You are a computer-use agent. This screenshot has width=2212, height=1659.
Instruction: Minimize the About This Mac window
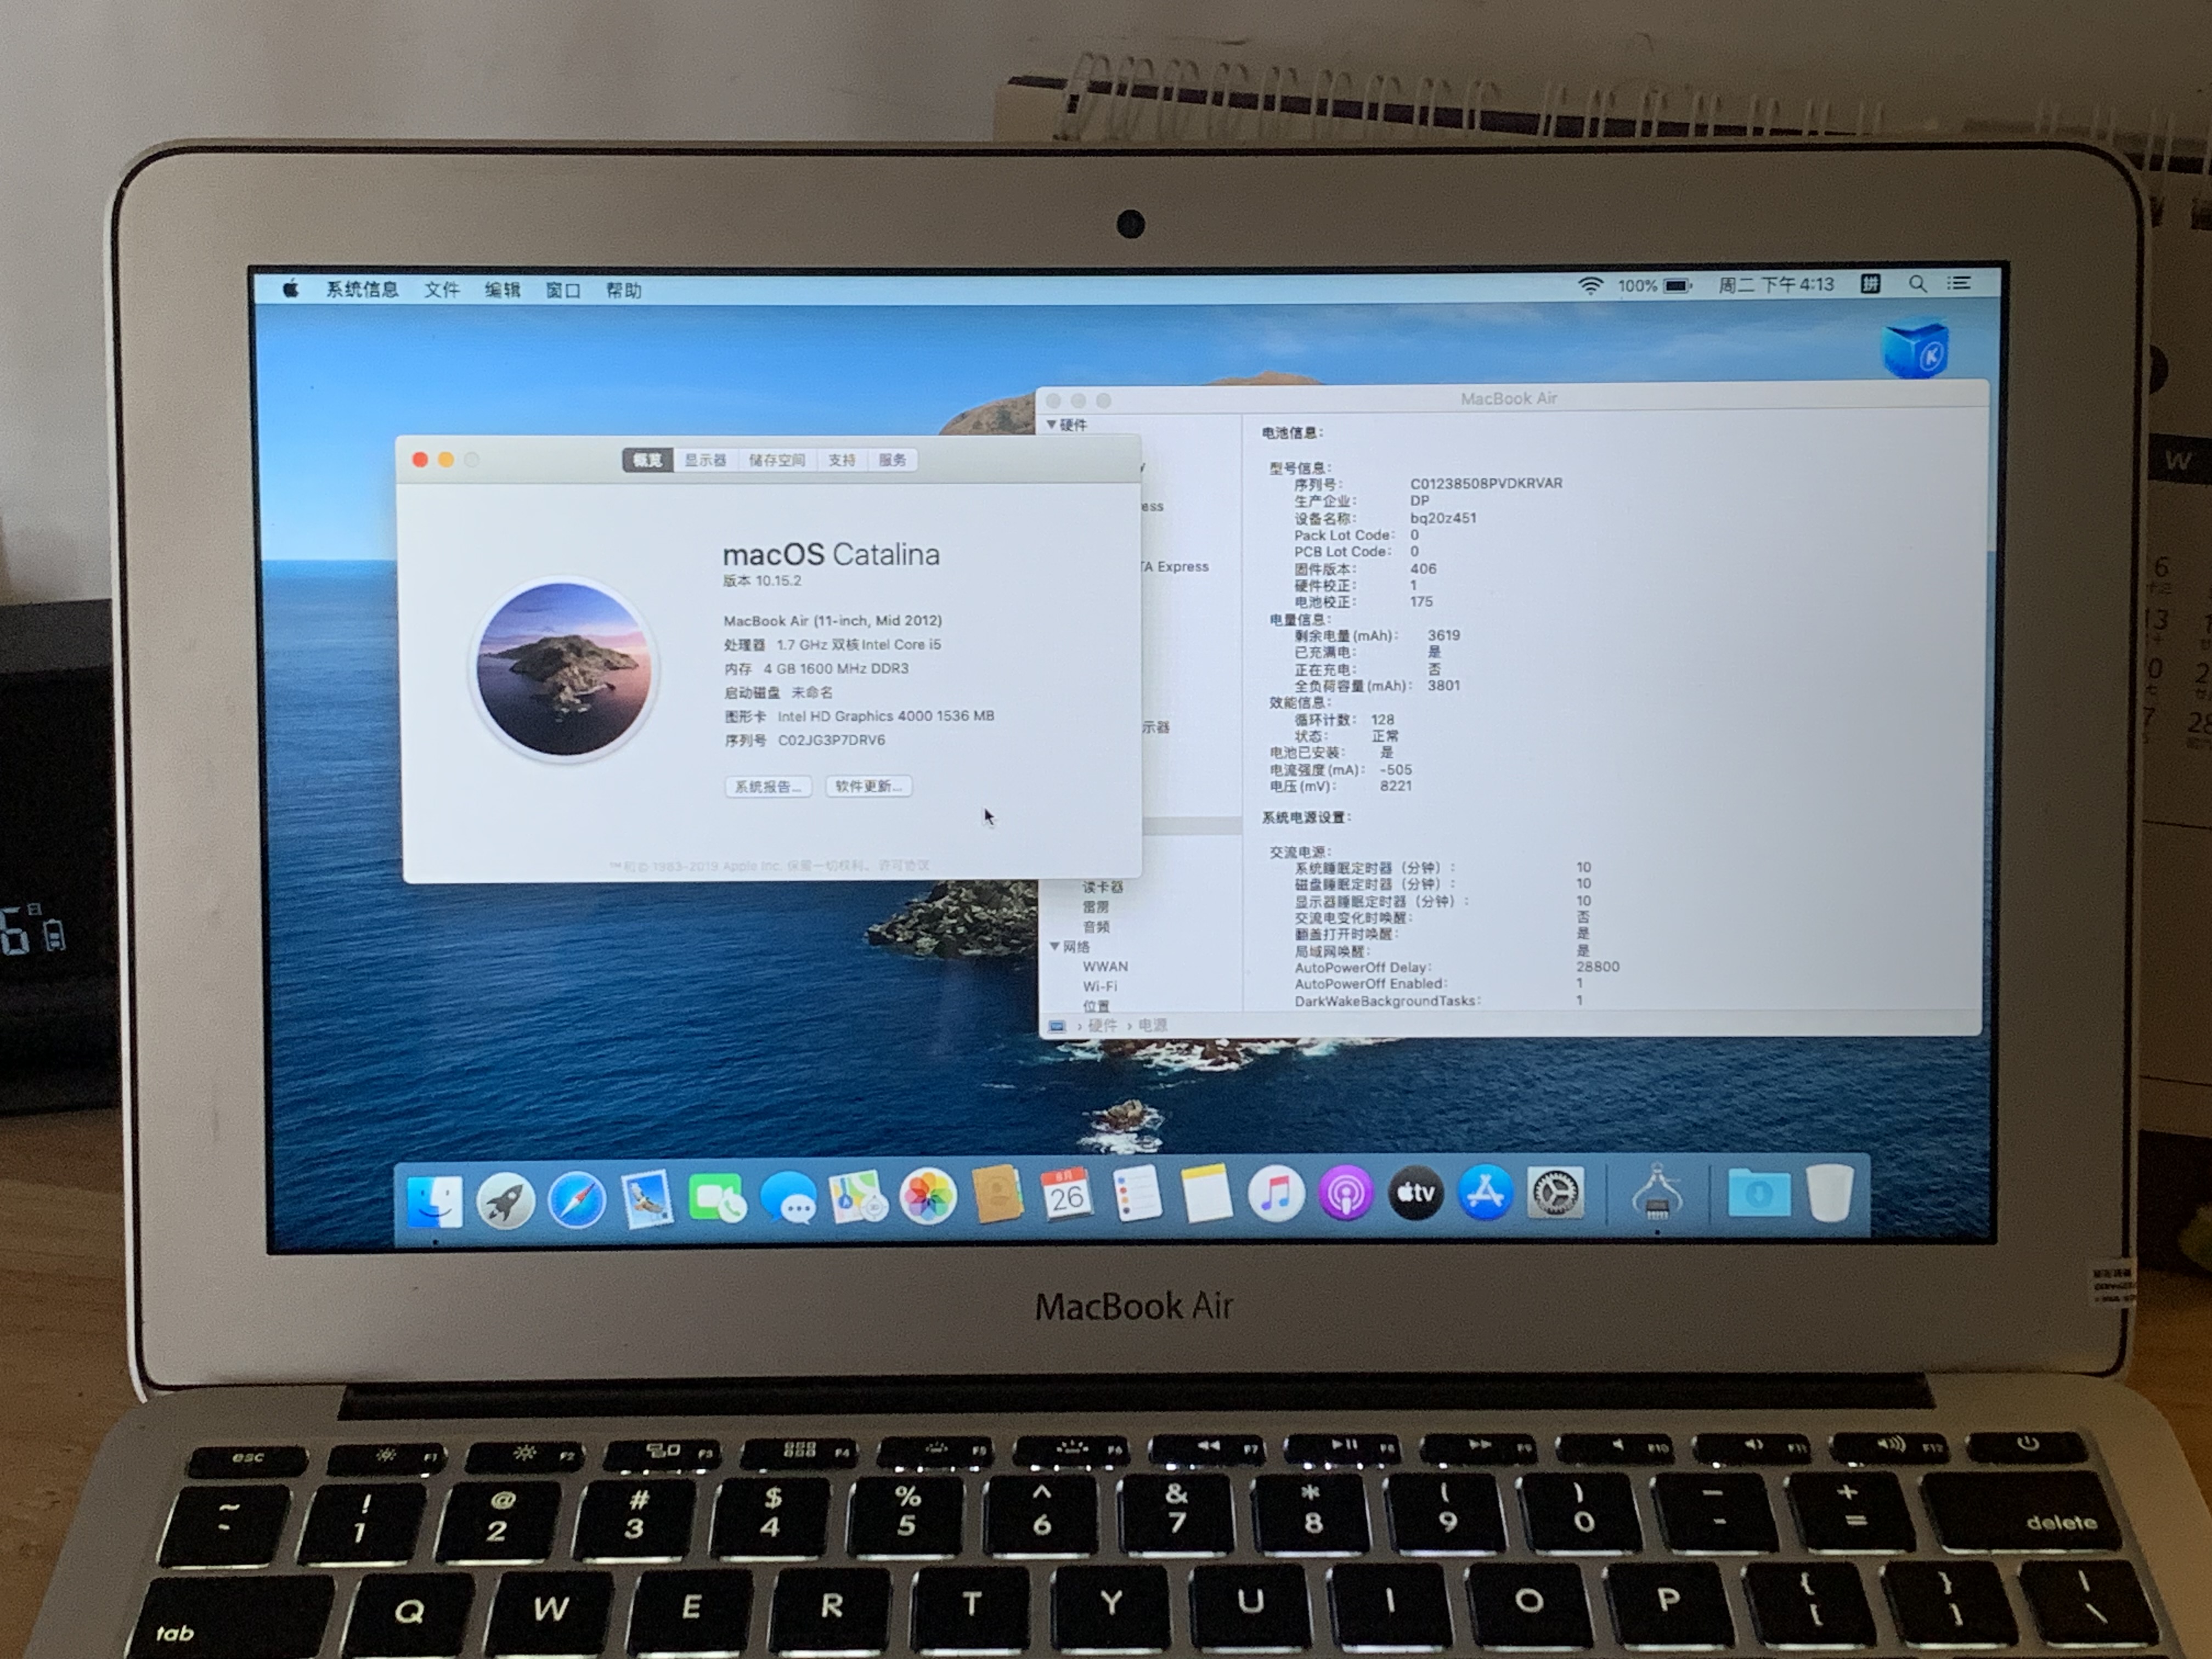[x=446, y=460]
